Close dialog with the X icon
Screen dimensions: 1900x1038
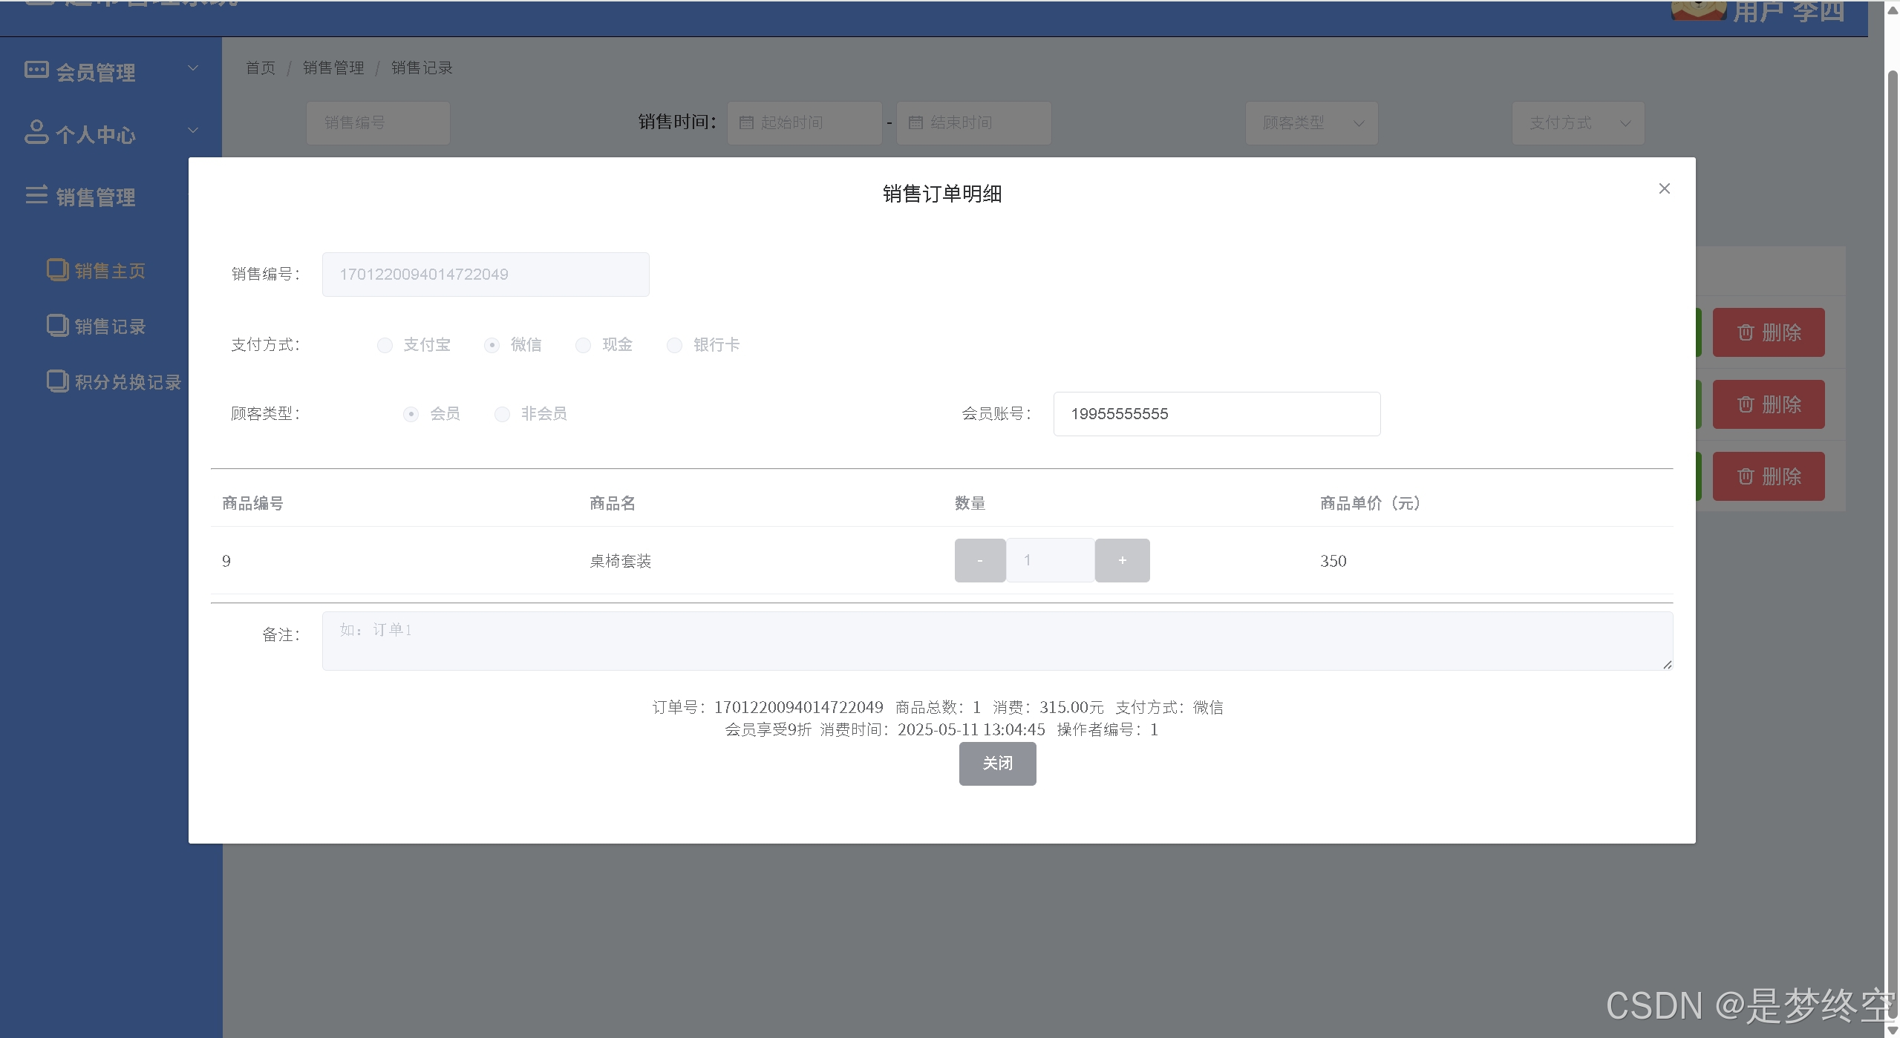pyautogui.click(x=1664, y=188)
